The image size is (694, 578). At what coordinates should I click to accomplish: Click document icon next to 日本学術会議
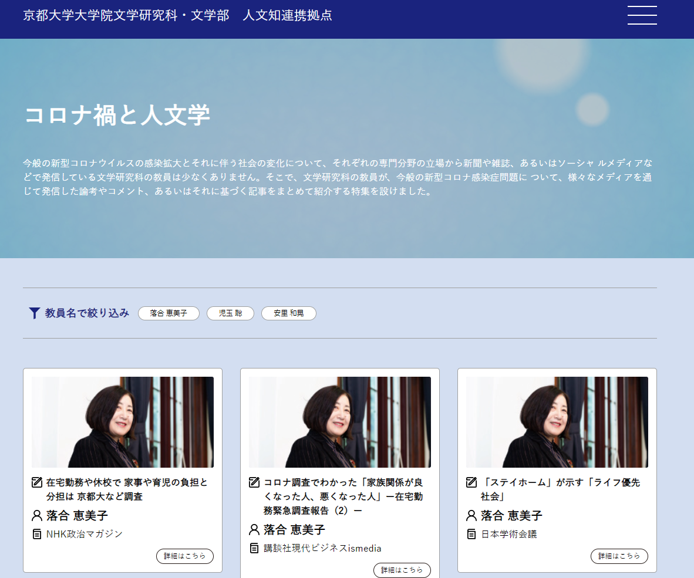point(472,534)
